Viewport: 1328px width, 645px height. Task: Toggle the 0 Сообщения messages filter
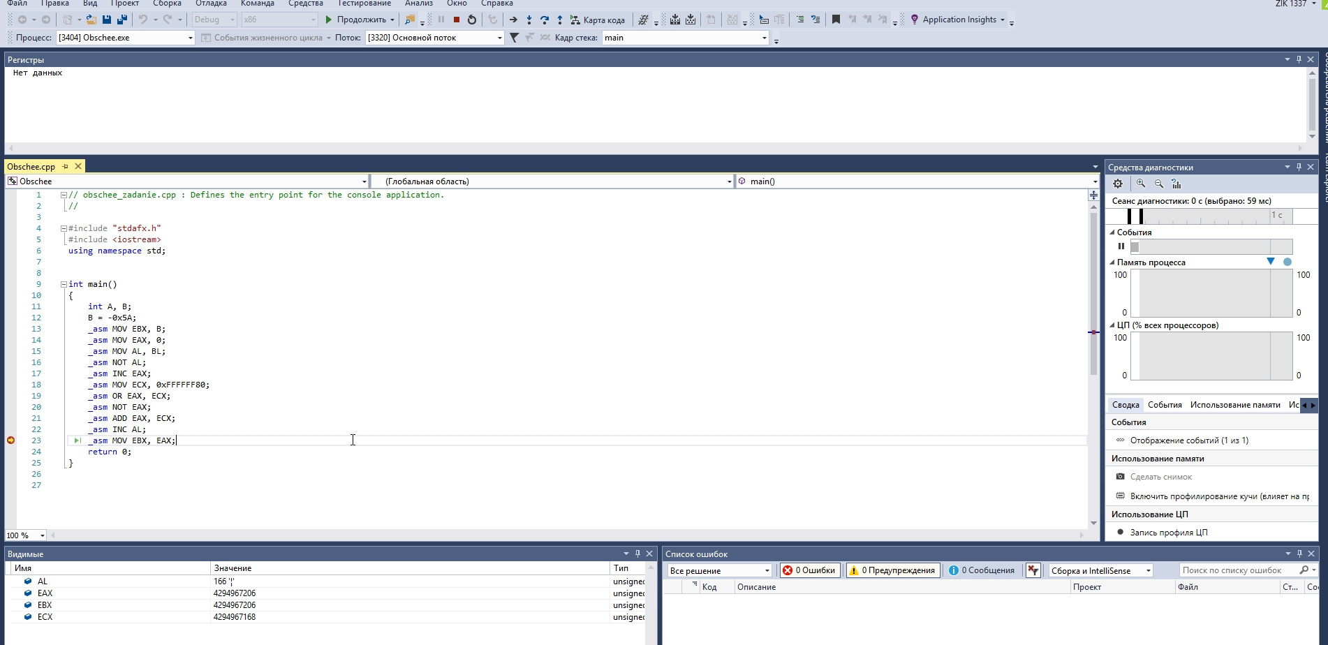[982, 570]
